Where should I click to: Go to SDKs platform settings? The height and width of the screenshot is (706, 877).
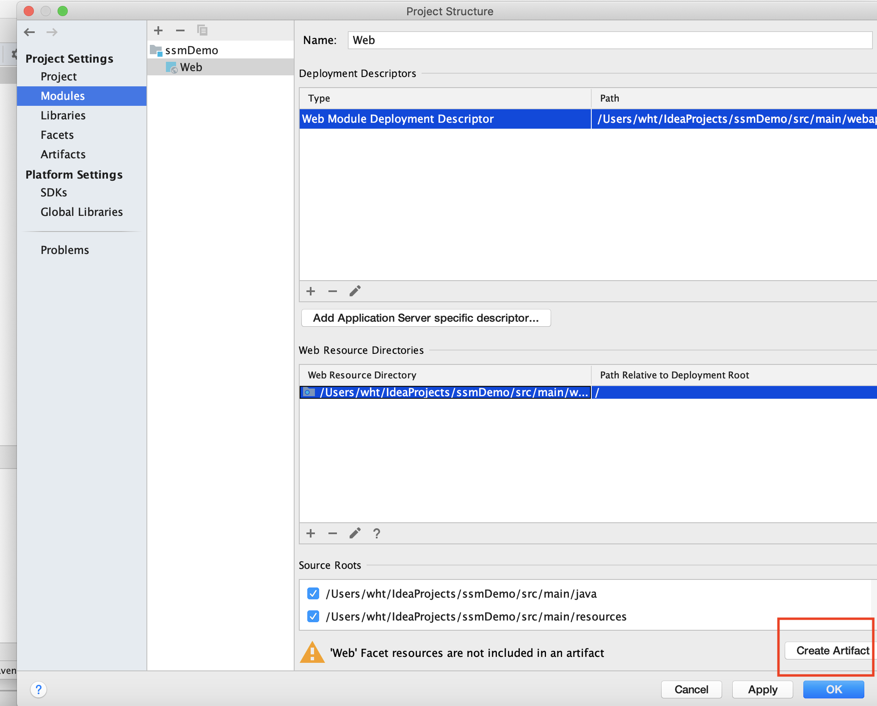[x=54, y=193]
